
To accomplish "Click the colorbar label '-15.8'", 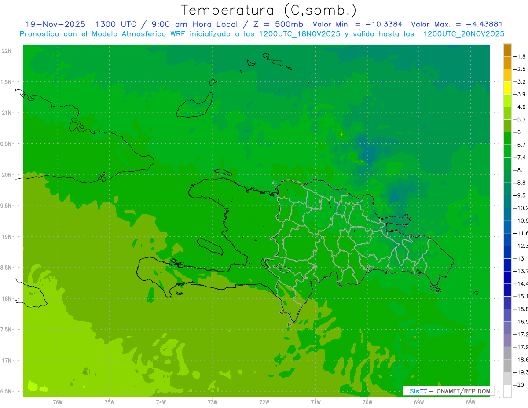I will [521, 309].
